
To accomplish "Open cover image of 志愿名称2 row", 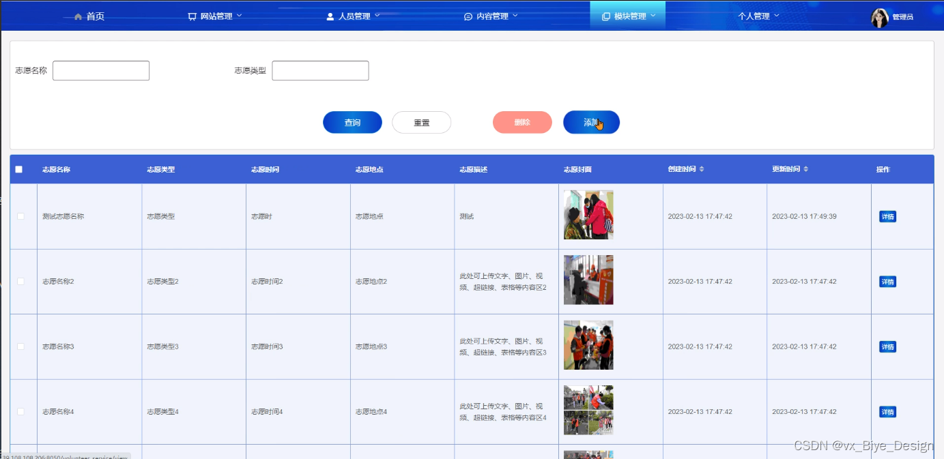I will click(588, 280).
